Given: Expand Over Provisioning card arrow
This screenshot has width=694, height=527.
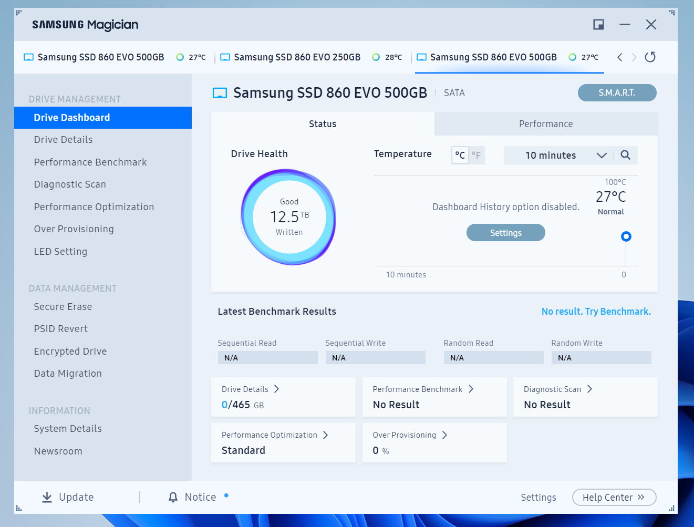Looking at the screenshot, I should click(444, 435).
